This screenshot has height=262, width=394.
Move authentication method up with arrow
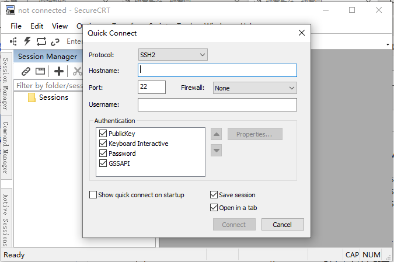pyautogui.click(x=217, y=134)
